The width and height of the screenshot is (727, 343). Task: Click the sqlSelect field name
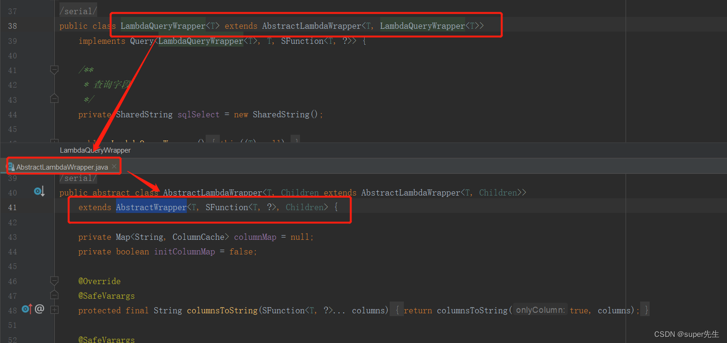coord(199,114)
